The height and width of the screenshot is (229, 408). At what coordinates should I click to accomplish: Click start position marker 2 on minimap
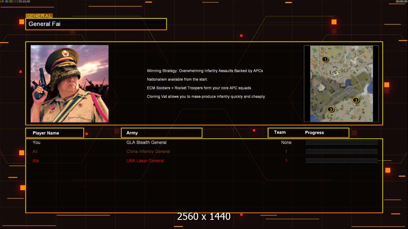(356, 100)
